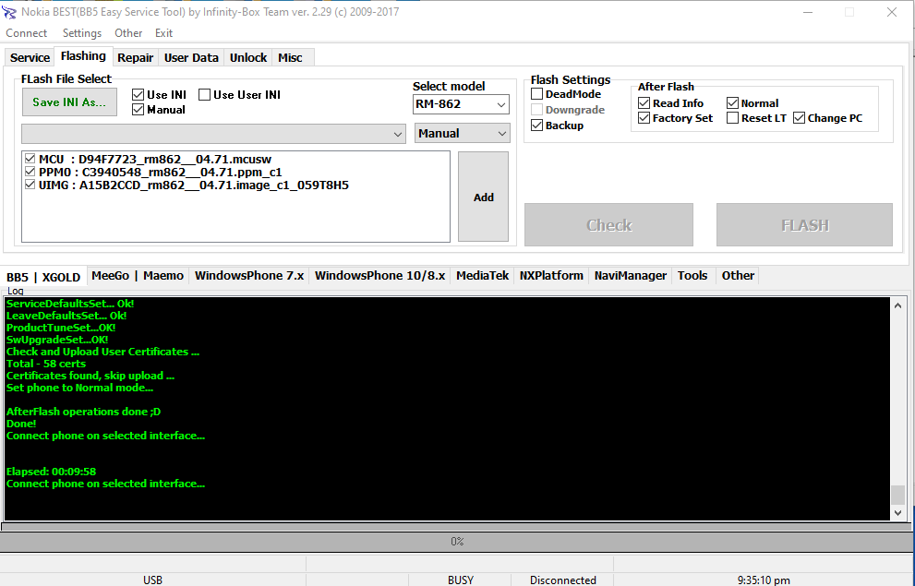This screenshot has height=586, width=915.
Task: Toggle the Change PC checkbox
Action: click(x=800, y=118)
